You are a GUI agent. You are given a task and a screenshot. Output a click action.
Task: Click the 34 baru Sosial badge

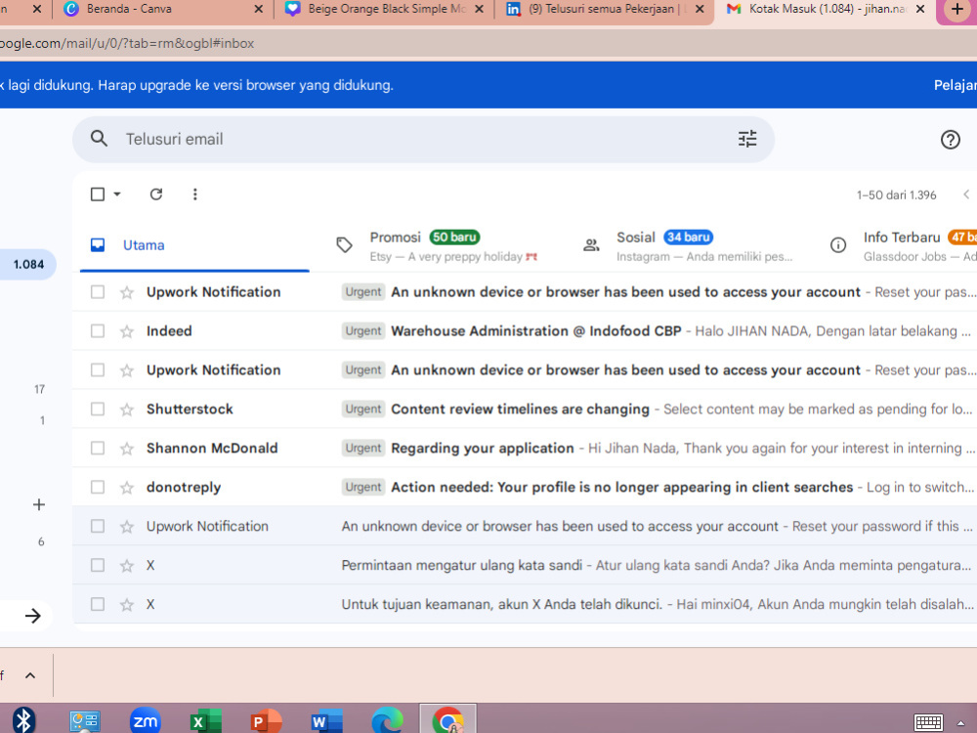tap(688, 237)
